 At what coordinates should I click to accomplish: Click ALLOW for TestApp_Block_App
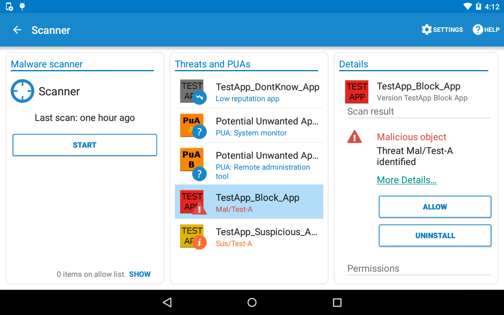(x=435, y=206)
